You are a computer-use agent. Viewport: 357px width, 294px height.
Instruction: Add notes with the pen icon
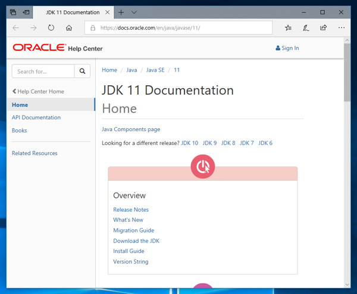coord(306,28)
